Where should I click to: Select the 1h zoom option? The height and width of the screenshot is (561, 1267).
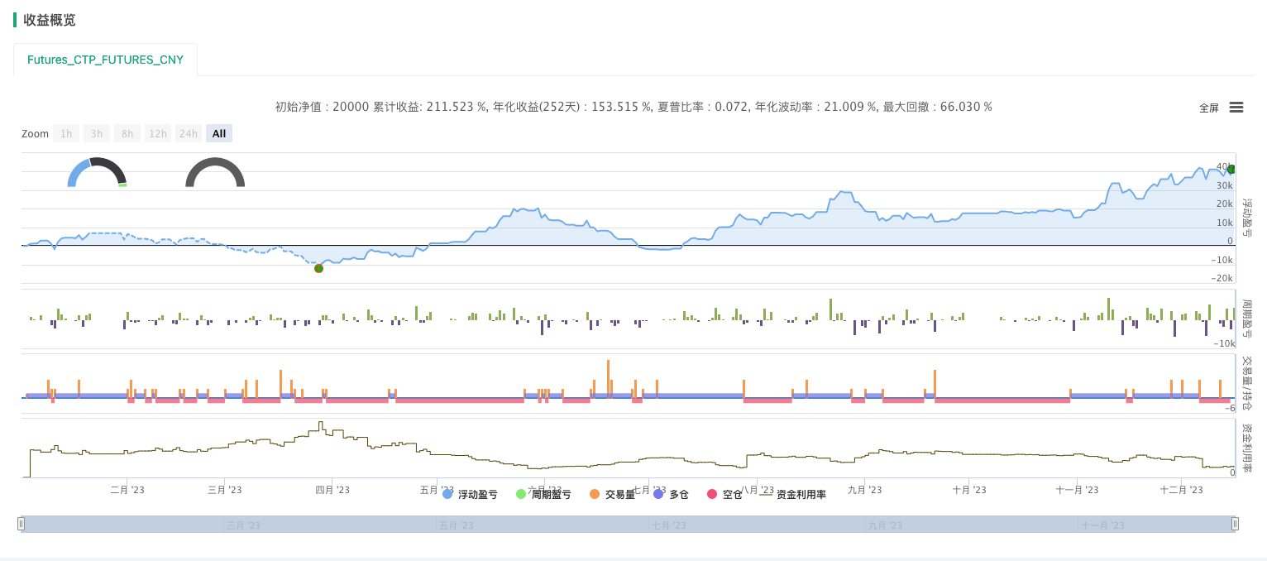(66, 133)
